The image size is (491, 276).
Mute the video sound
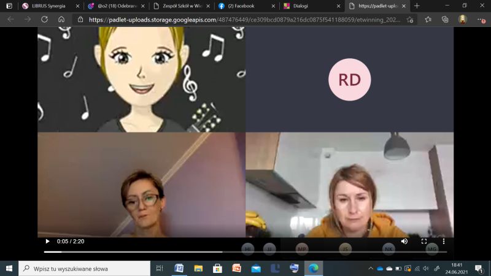404,242
